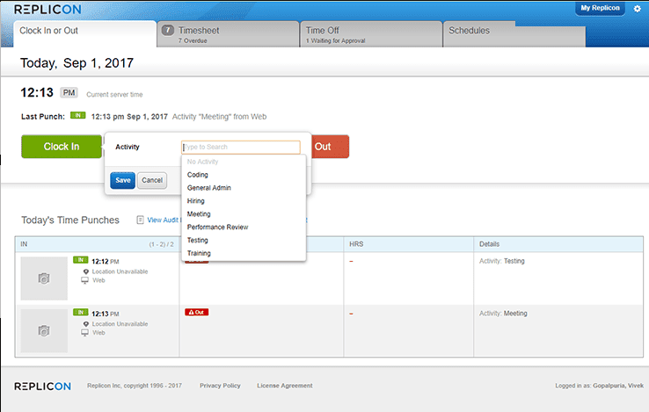
Task: Click the camera placeholder for 12:12 punch
Action: (44, 278)
